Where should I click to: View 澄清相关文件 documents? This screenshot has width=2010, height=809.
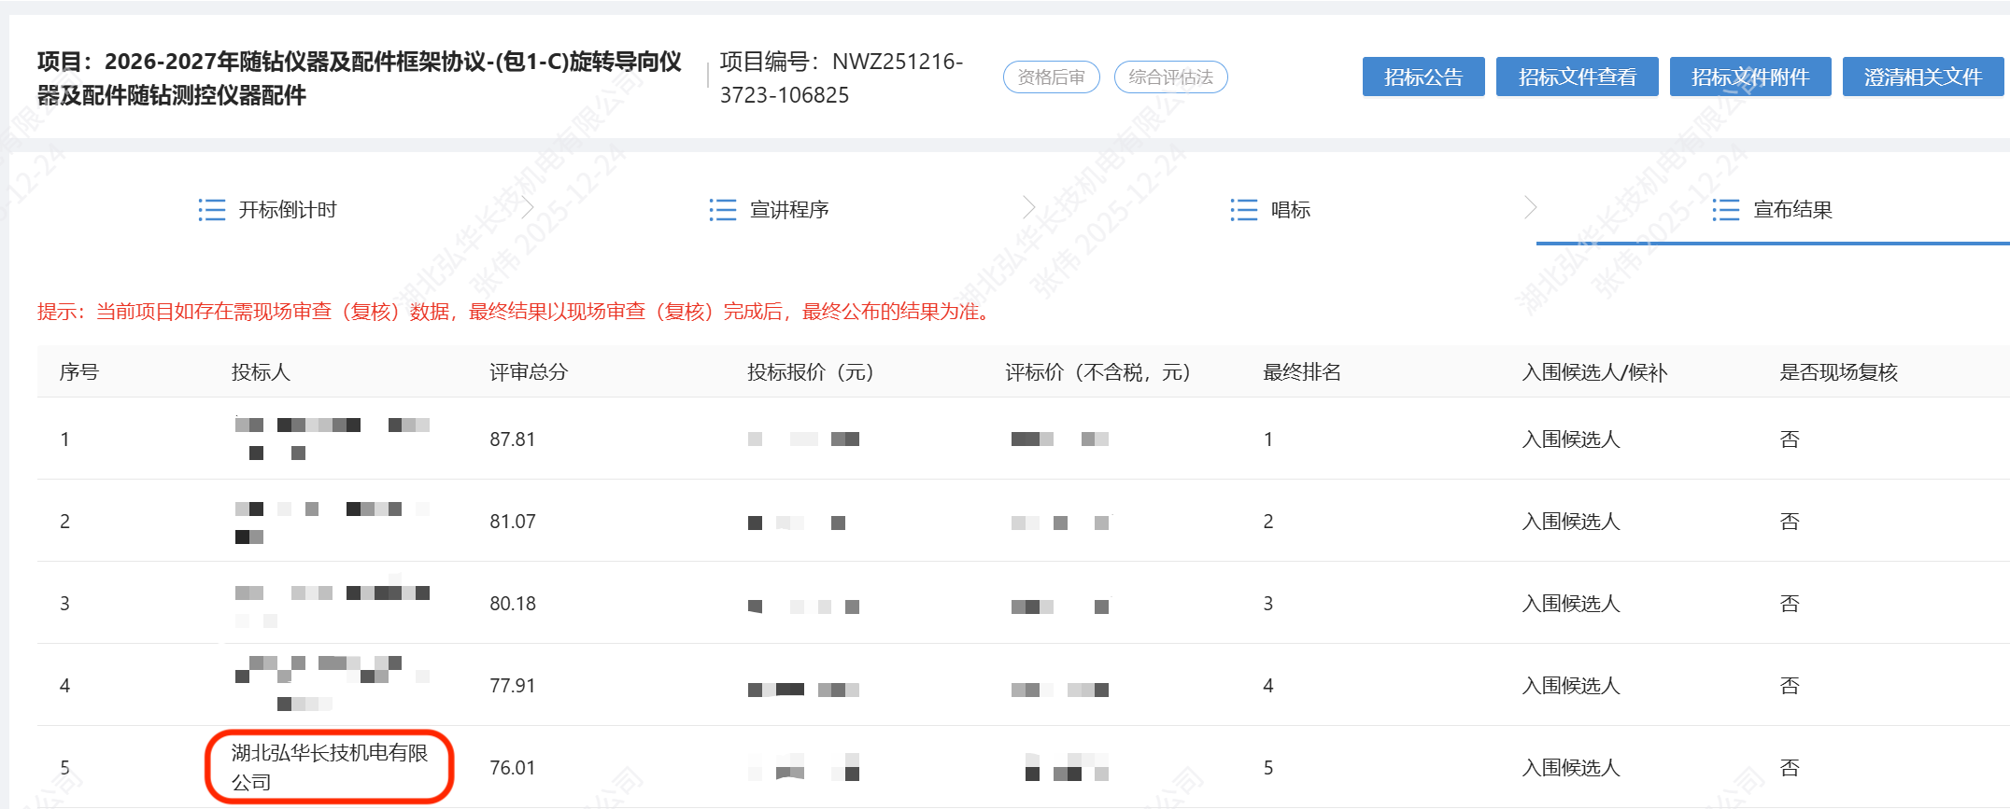click(x=1922, y=77)
